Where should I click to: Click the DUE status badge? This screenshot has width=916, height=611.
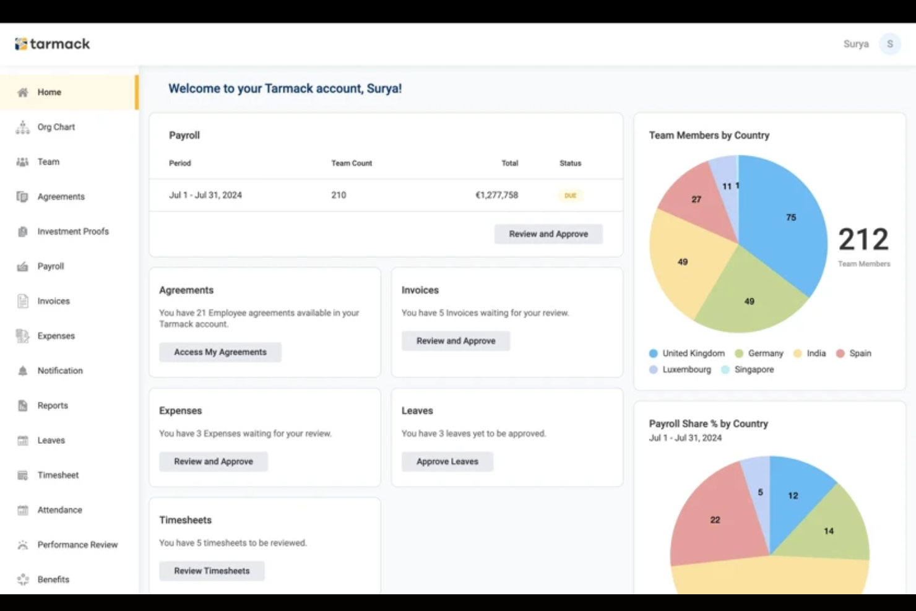coord(570,196)
